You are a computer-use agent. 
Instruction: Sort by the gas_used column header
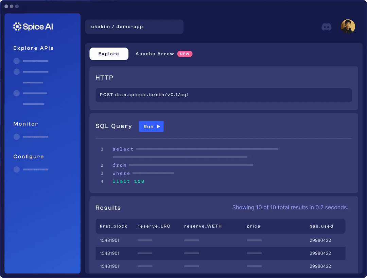pos(321,226)
